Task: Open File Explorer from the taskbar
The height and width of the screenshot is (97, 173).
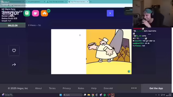Action: pyautogui.click(x=89, y=95)
